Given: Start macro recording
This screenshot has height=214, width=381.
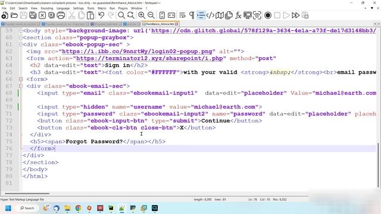Looking at the screenshot, I should [268, 15].
